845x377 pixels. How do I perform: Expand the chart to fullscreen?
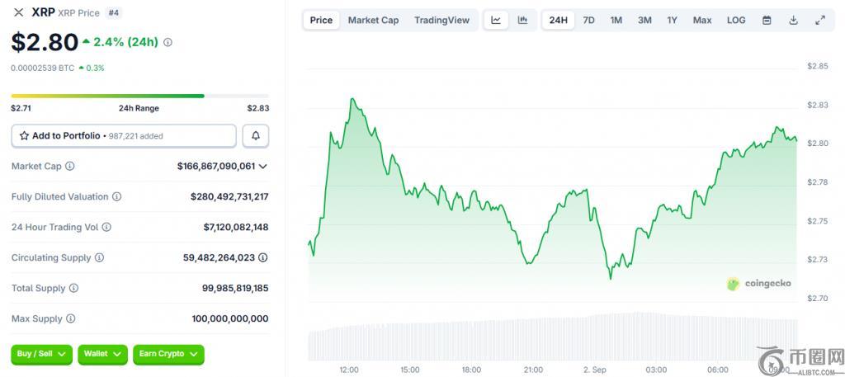(x=819, y=20)
